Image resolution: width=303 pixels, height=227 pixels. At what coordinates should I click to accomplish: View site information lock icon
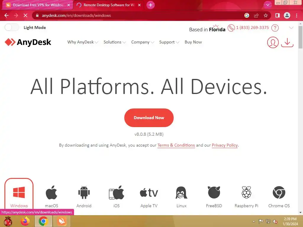tap(37, 15)
